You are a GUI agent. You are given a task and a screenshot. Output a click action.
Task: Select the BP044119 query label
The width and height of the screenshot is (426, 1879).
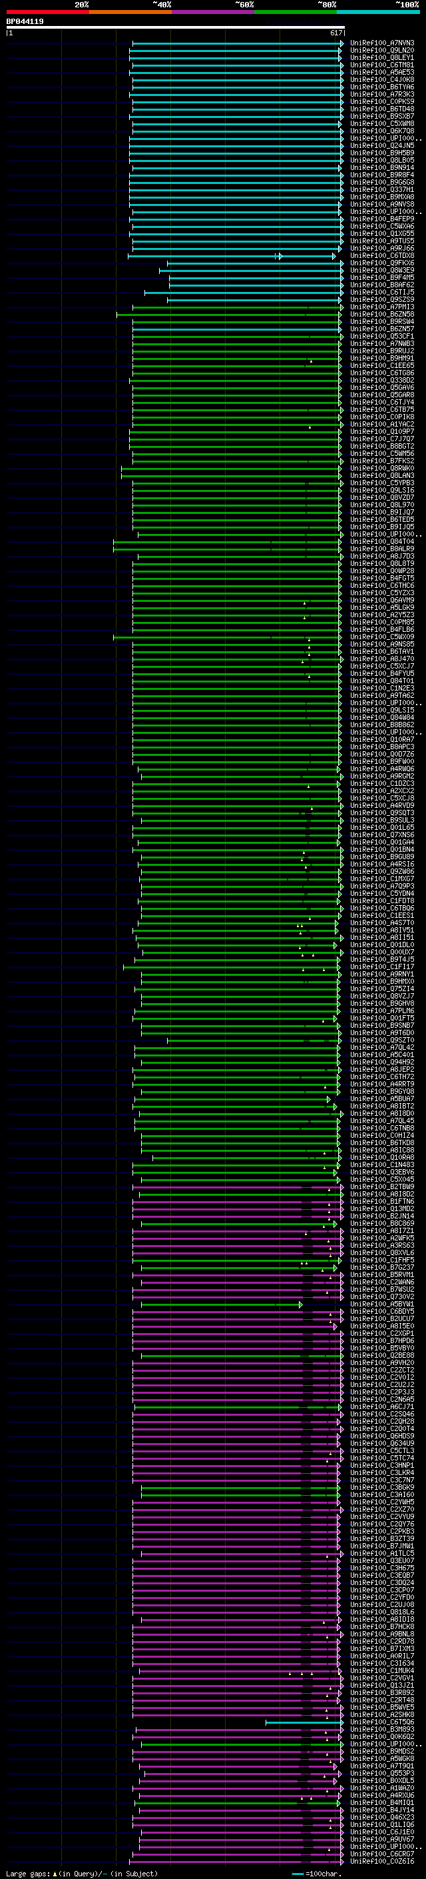[25, 22]
